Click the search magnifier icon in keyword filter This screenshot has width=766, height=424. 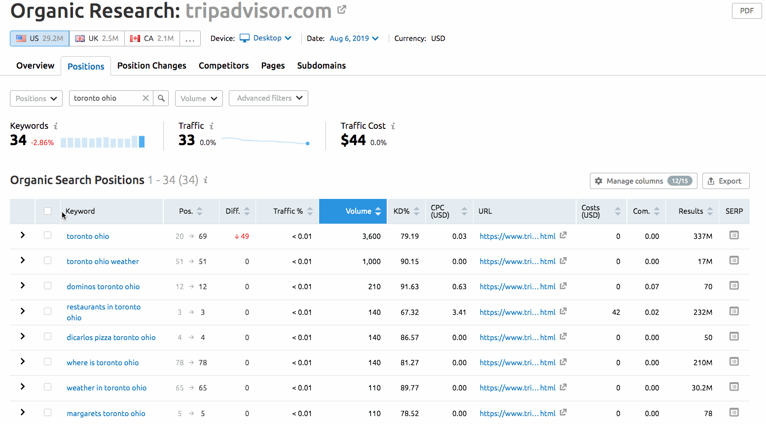161,98
